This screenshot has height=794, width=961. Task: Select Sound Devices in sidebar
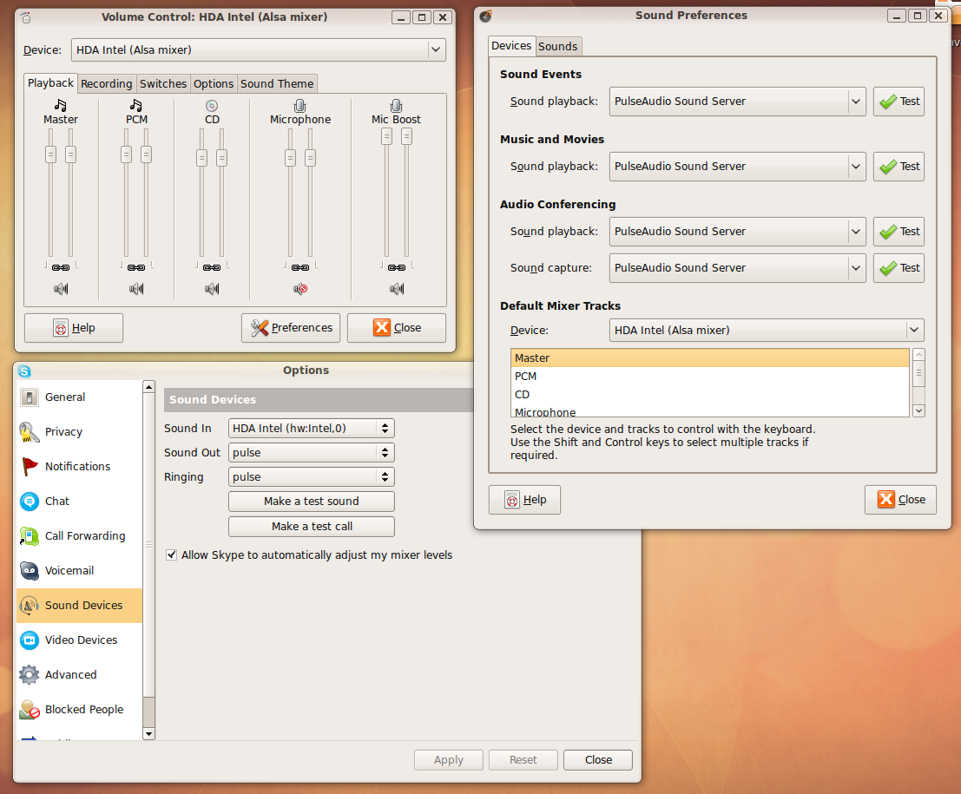click(80, 606)
